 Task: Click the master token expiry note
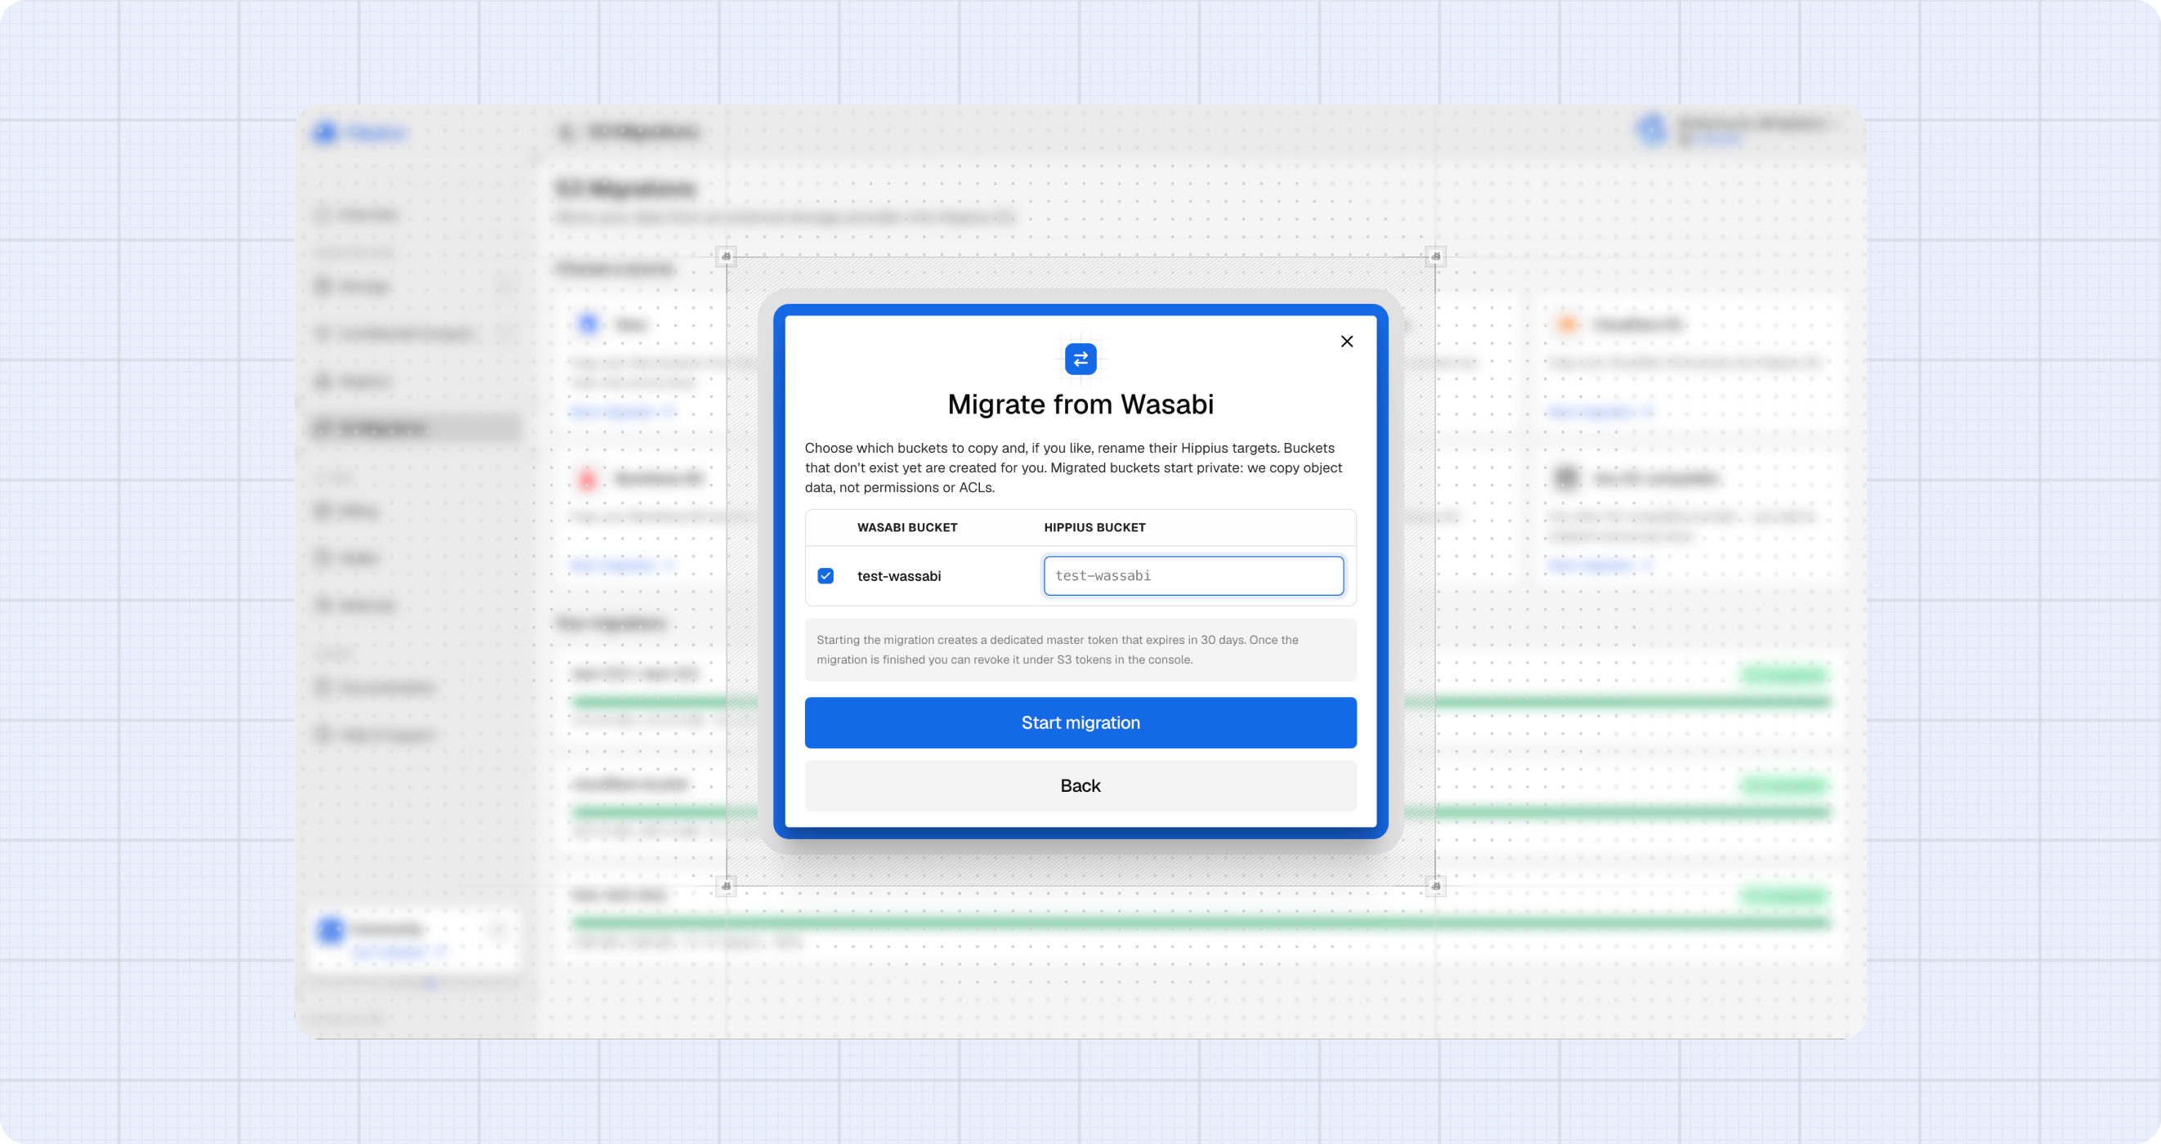tap(1080, 650)
